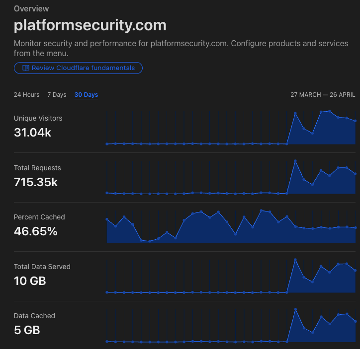Click the Unique Visitors metric label

pos(38,119)
